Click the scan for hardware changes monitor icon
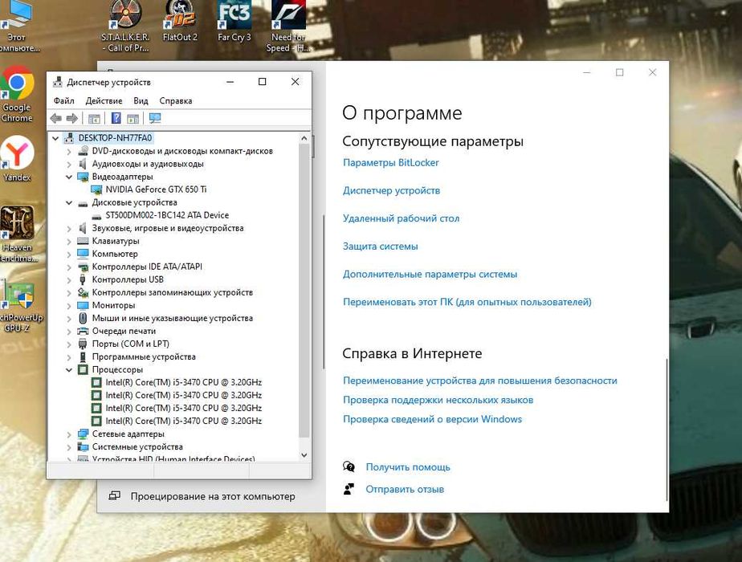The image size is (742, 562). [155, 118]
